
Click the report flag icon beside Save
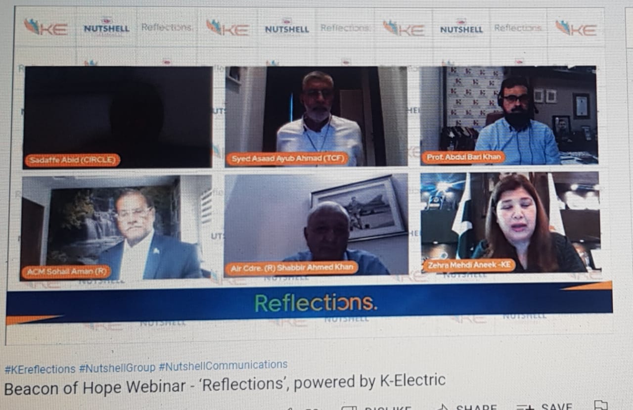[601, 406]
